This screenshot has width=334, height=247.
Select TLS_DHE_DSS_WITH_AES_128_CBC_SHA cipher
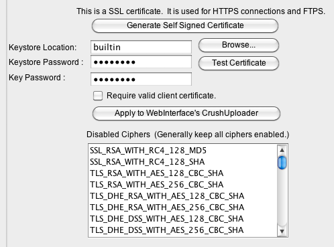182,219
